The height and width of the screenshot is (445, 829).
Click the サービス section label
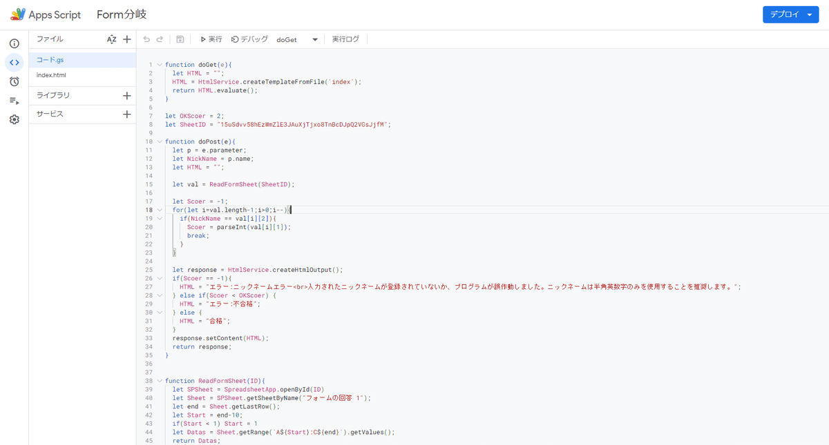click(50, 115)
